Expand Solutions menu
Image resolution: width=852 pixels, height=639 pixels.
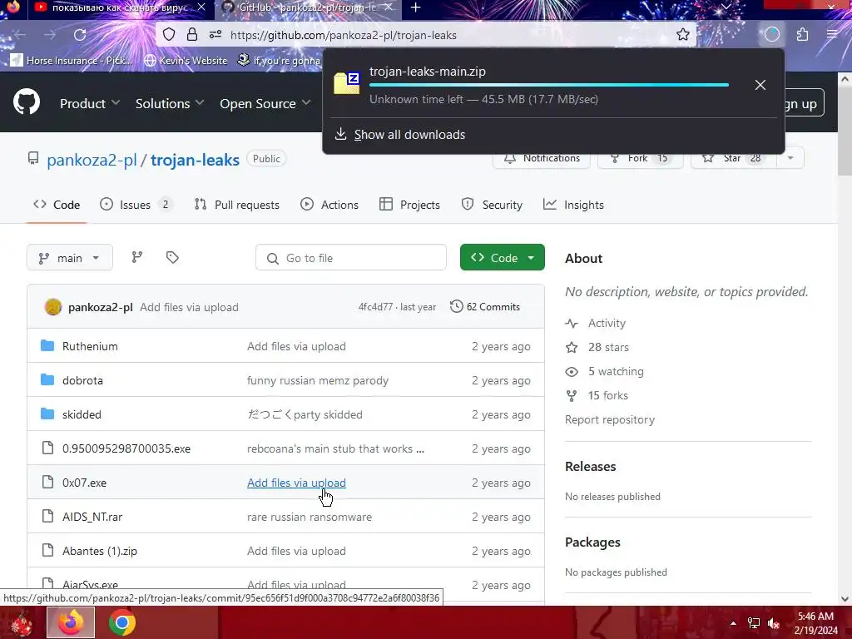[170, 103]
